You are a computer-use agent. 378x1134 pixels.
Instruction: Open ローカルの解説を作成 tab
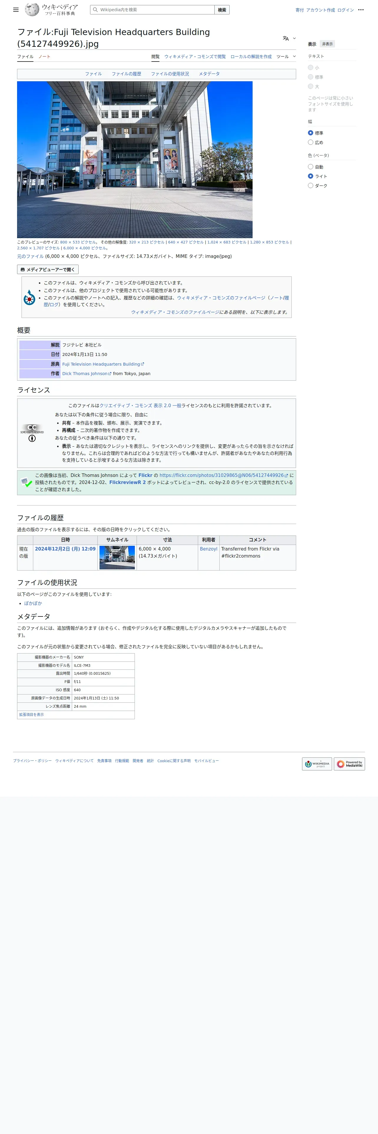pos(251,56)
